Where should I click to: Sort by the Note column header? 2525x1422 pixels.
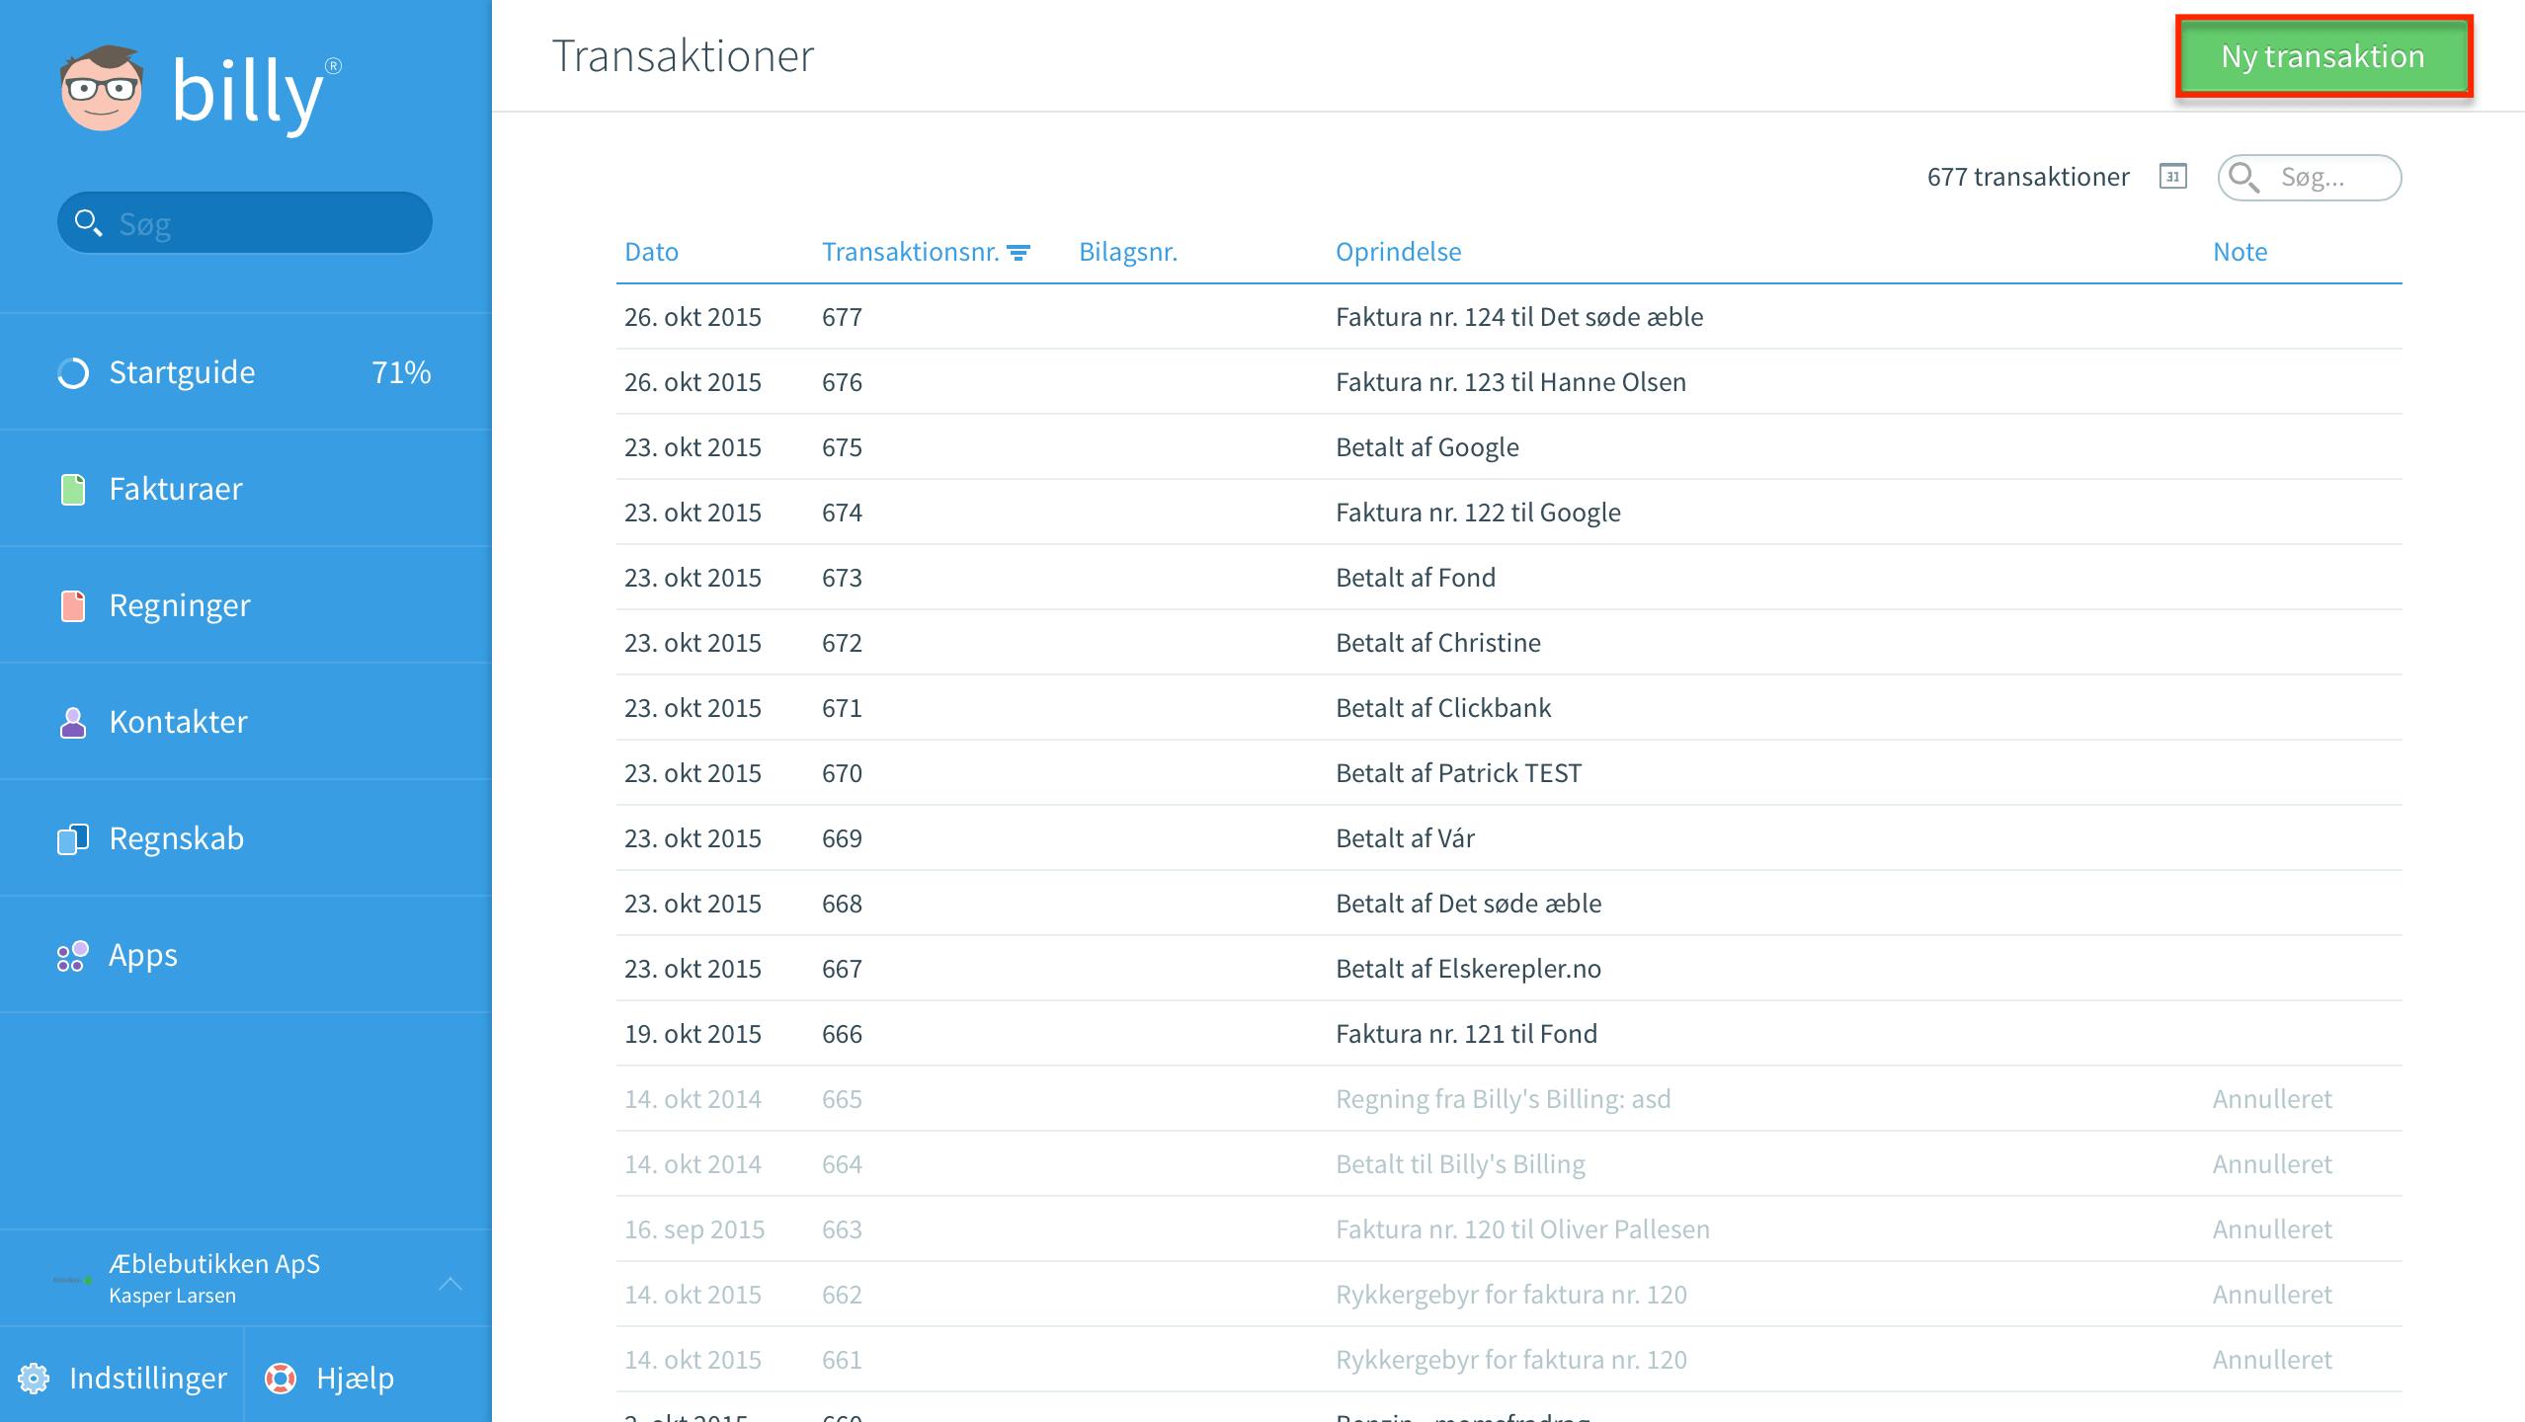pyautogui.click(x=2240, y=252)
